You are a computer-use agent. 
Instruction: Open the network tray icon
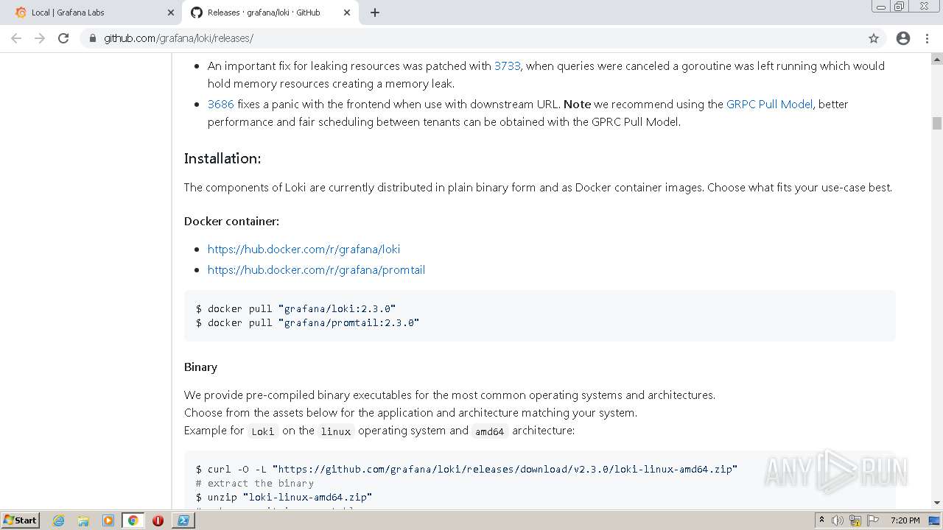pos(855,520)
